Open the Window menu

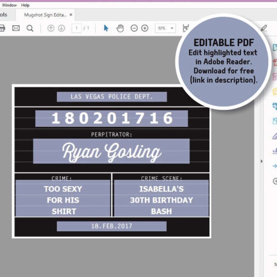[x=9, y=5]
